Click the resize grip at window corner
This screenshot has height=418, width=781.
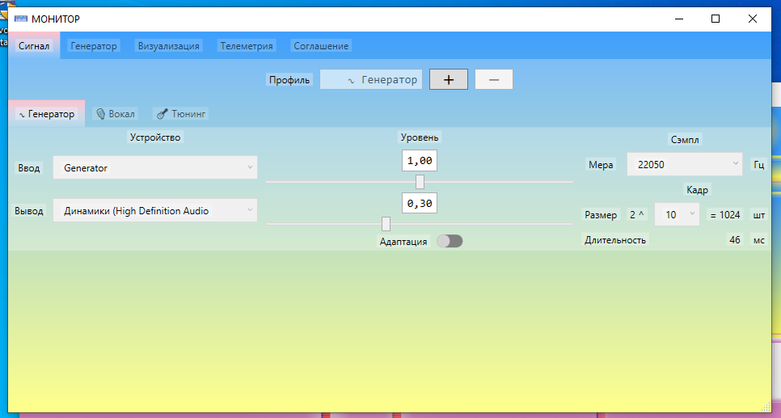point(766,407)
